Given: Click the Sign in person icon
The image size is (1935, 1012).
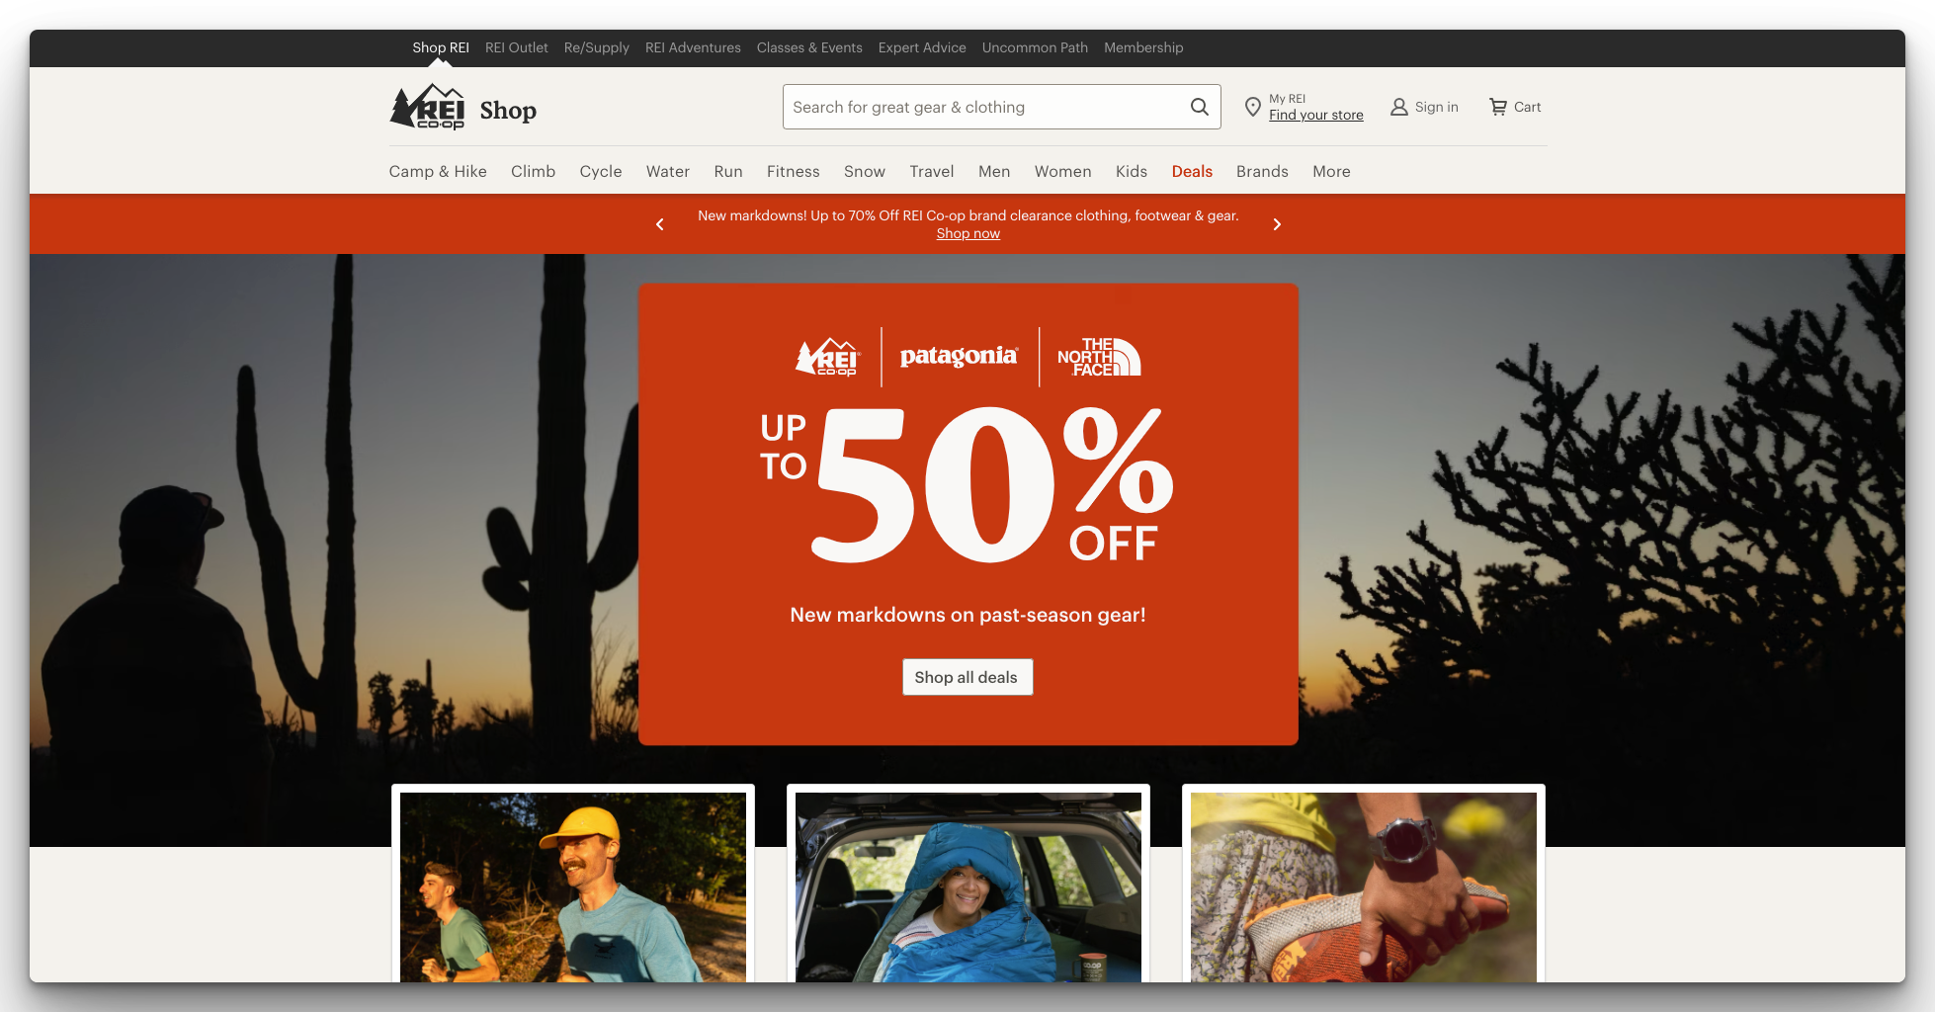Looking at the screenshot, I should point(1399,107).
